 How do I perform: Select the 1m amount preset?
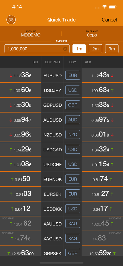tap(79, 49)
